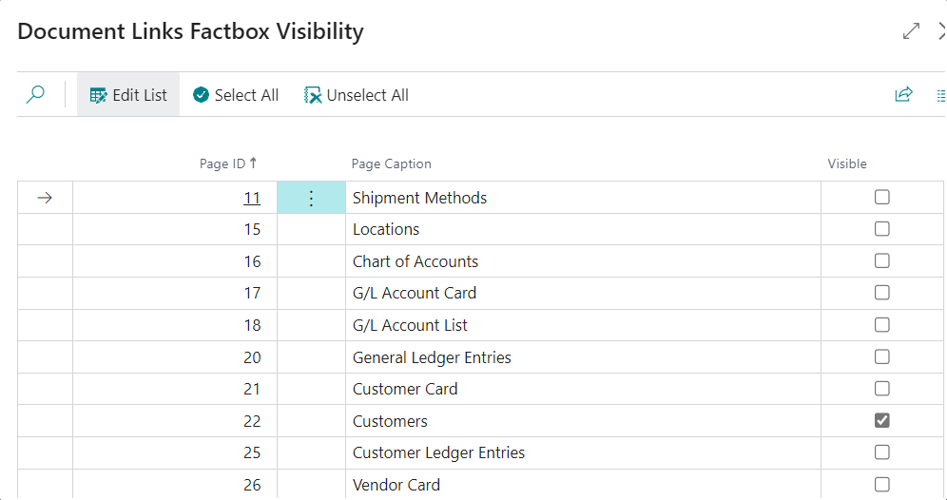Click the share icon
Image resolution: width=947 pixels, height=500 pixels.
(903, 95)
